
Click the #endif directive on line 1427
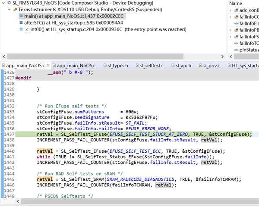click(23, 78)
